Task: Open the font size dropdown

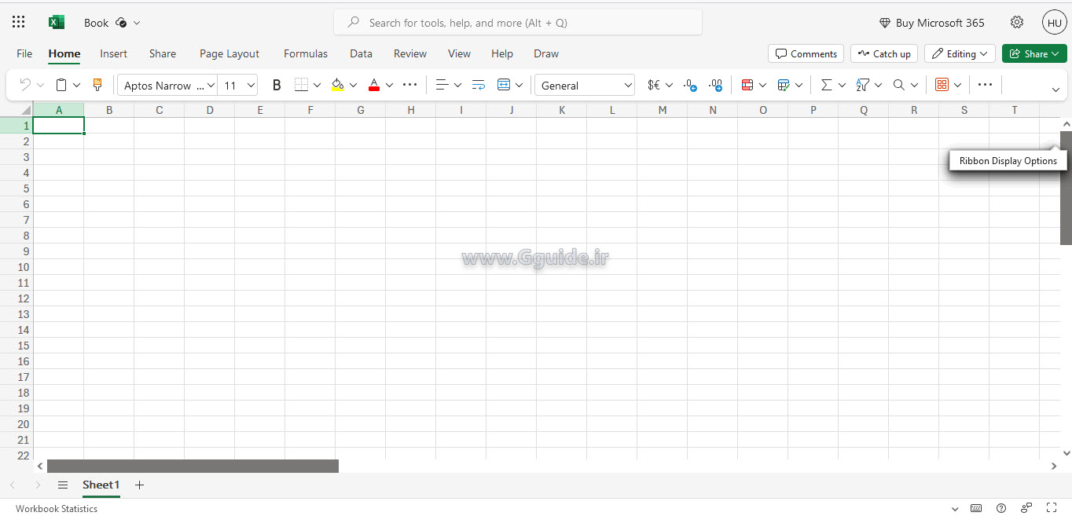Action: click(251, 85)
